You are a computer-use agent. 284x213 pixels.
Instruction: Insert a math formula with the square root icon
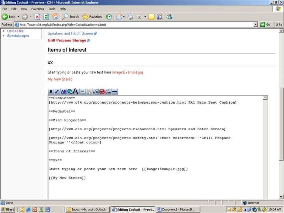[95, 92]
